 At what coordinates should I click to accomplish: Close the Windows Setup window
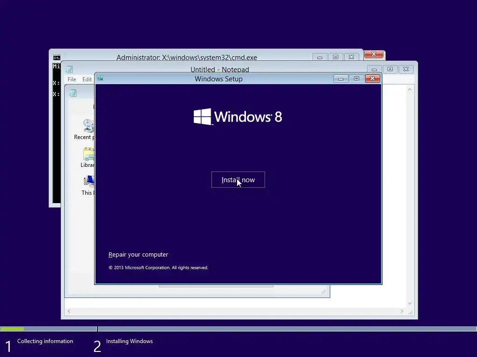coord(372,79)
